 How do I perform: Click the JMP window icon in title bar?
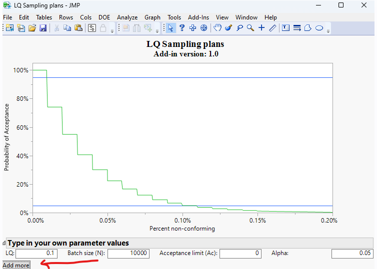point(7,5)
